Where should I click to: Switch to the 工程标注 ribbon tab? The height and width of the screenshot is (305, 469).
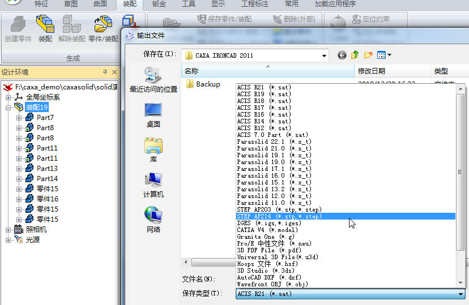pyautogui.click(x=254, y=4)
